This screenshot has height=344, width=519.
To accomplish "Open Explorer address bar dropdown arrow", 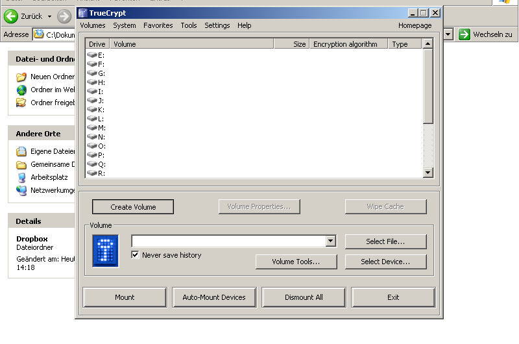I will tap(448, 34).
